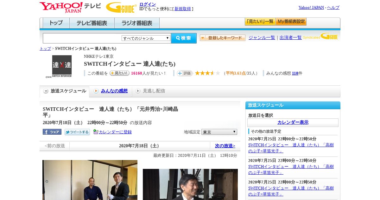Open the ログイン link
The width and height of the screenshot is (380, 200).
148,4
